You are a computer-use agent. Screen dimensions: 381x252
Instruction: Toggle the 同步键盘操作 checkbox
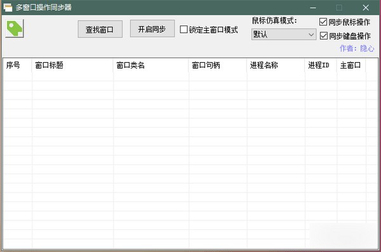pos(323,36)
